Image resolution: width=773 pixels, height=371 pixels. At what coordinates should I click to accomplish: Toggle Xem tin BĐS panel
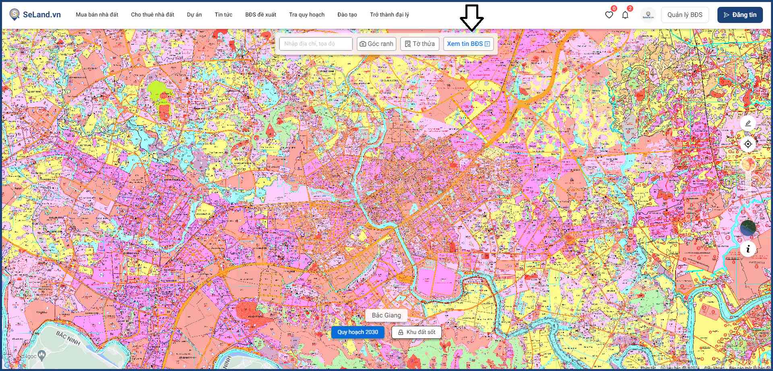[x=468, y=44]
